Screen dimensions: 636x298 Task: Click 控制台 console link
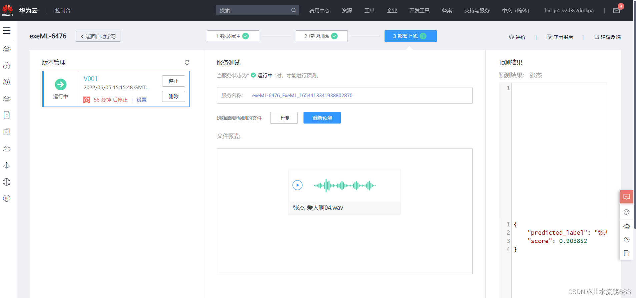coord(63,10)
